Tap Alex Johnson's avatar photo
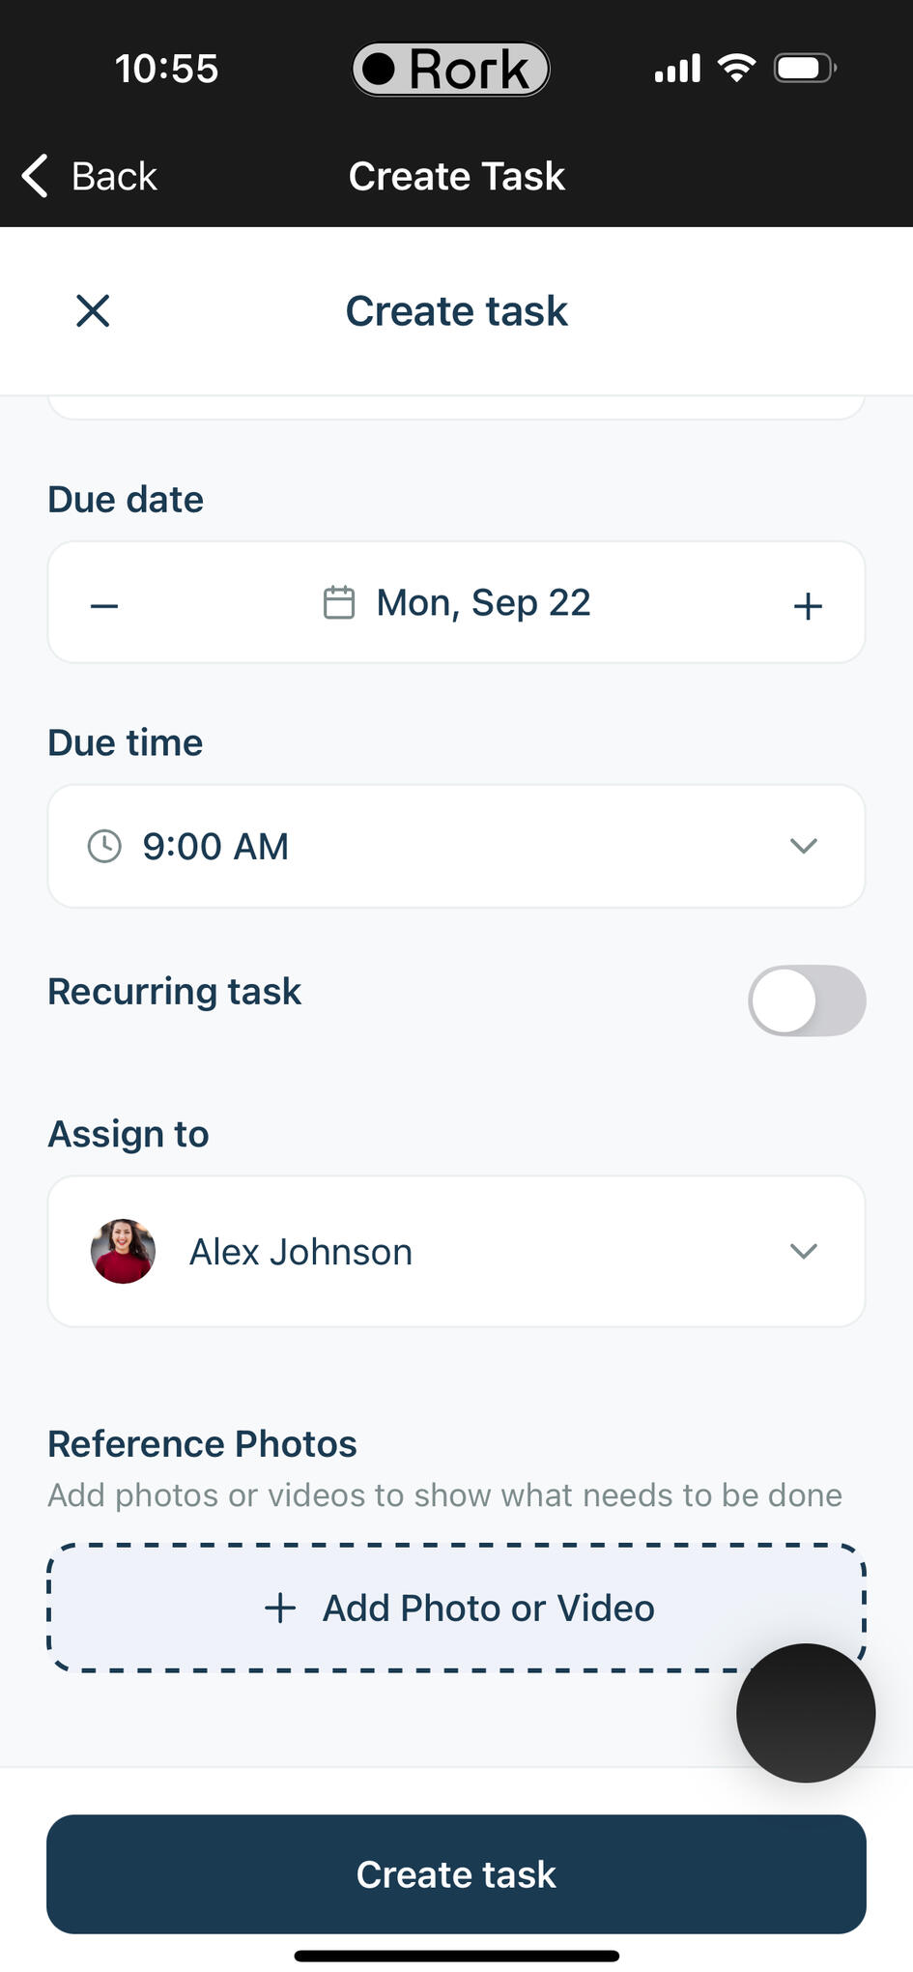This screenshot has width=913, height=1972. pos(123,1251)
